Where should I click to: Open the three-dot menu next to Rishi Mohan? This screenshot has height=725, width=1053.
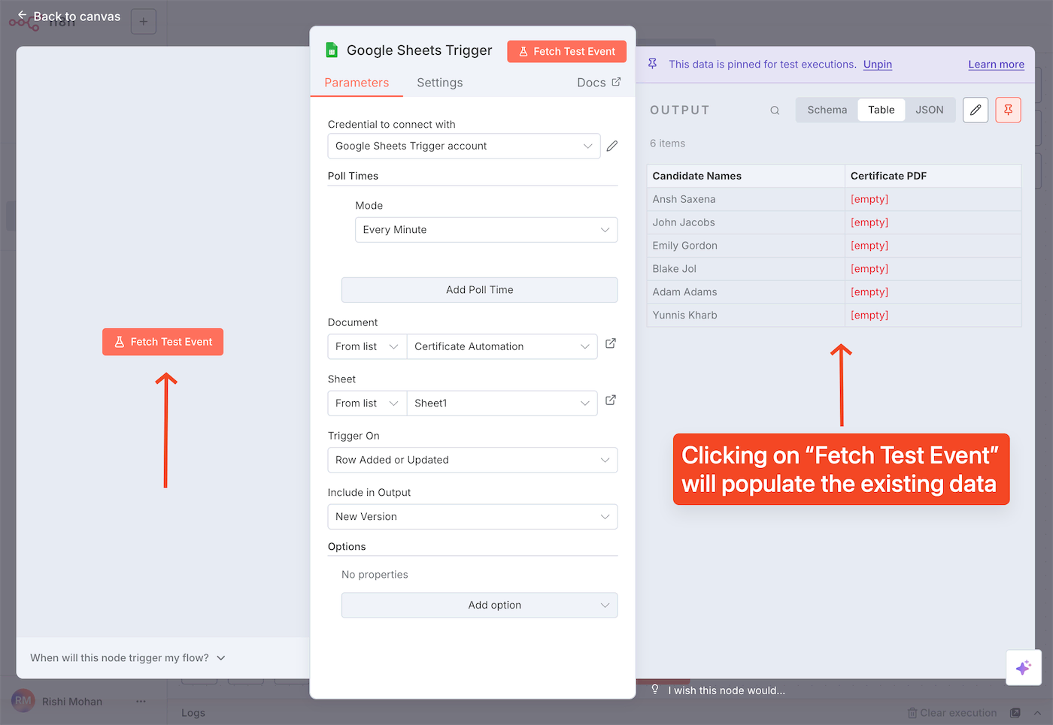141,701
